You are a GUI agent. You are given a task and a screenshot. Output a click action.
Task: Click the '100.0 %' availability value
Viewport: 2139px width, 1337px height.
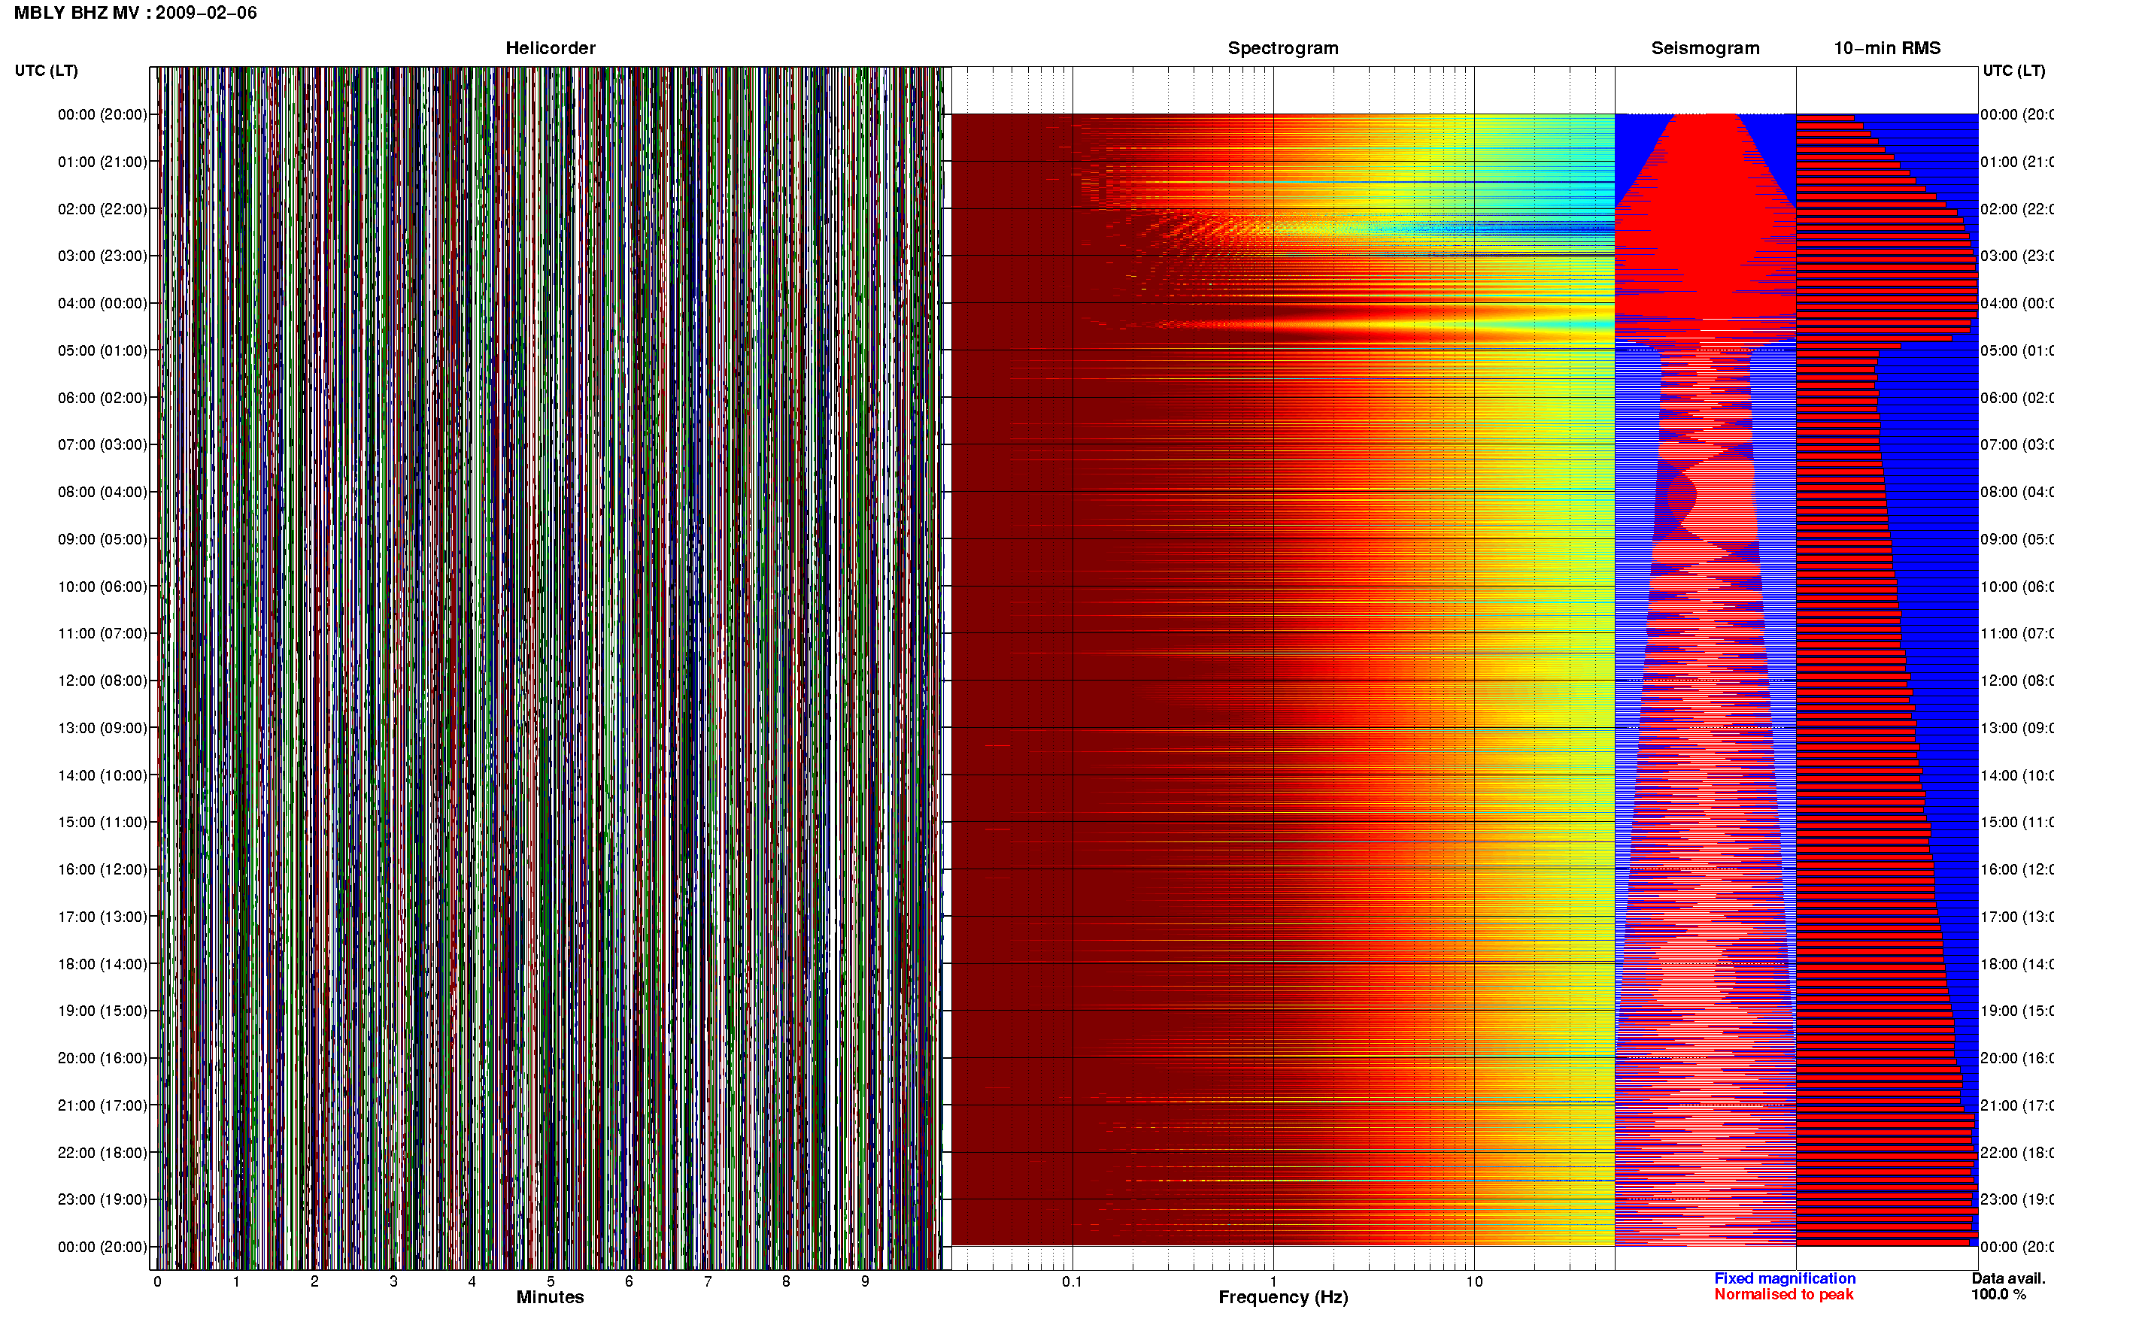1998,1295
